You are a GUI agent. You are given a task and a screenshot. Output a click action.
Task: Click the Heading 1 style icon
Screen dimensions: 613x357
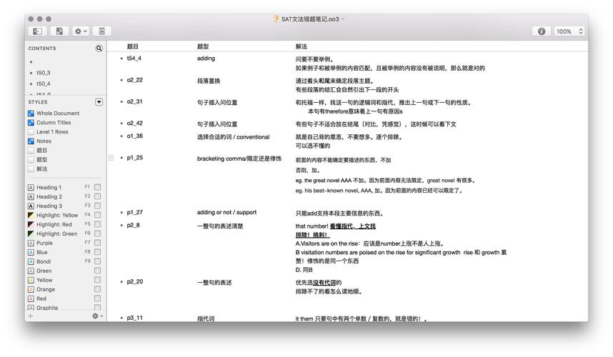(x=31, y=188)
